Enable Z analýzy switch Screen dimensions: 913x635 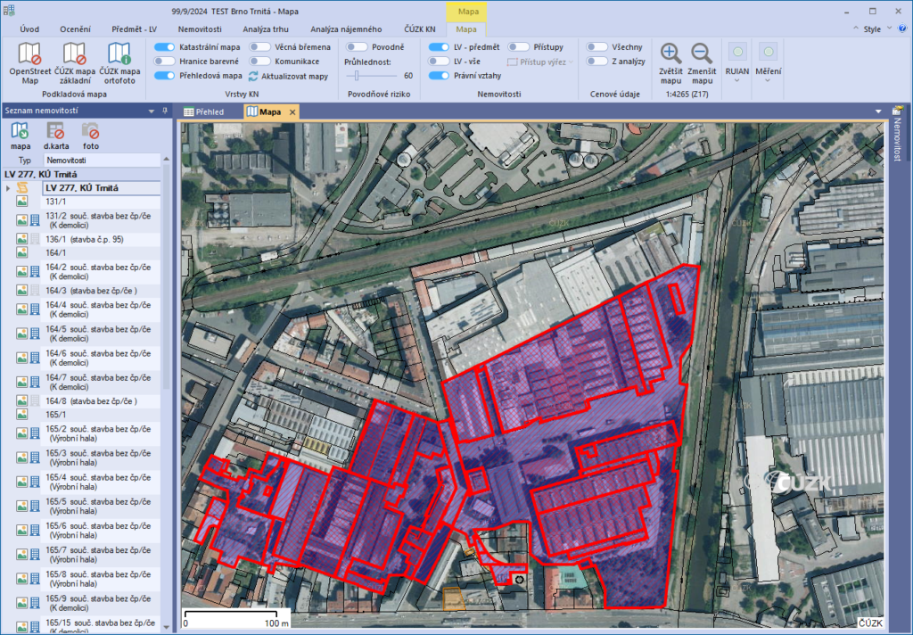click(596, 62)
